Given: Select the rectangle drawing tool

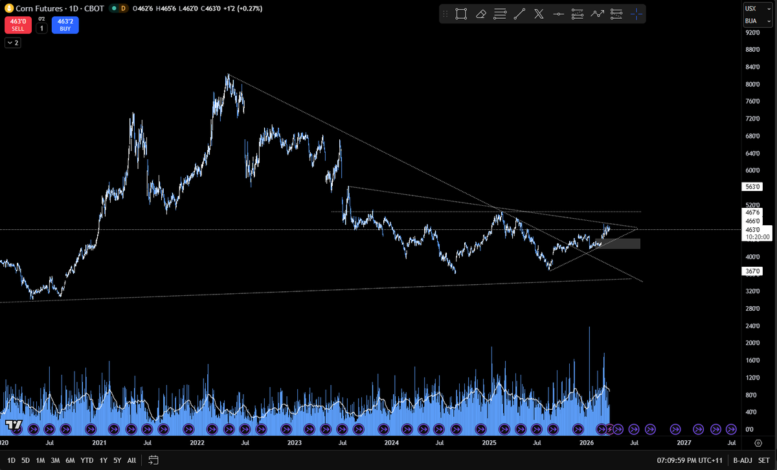Looking at the screenshot, I should pyautogui.click(x=461, y=14).
